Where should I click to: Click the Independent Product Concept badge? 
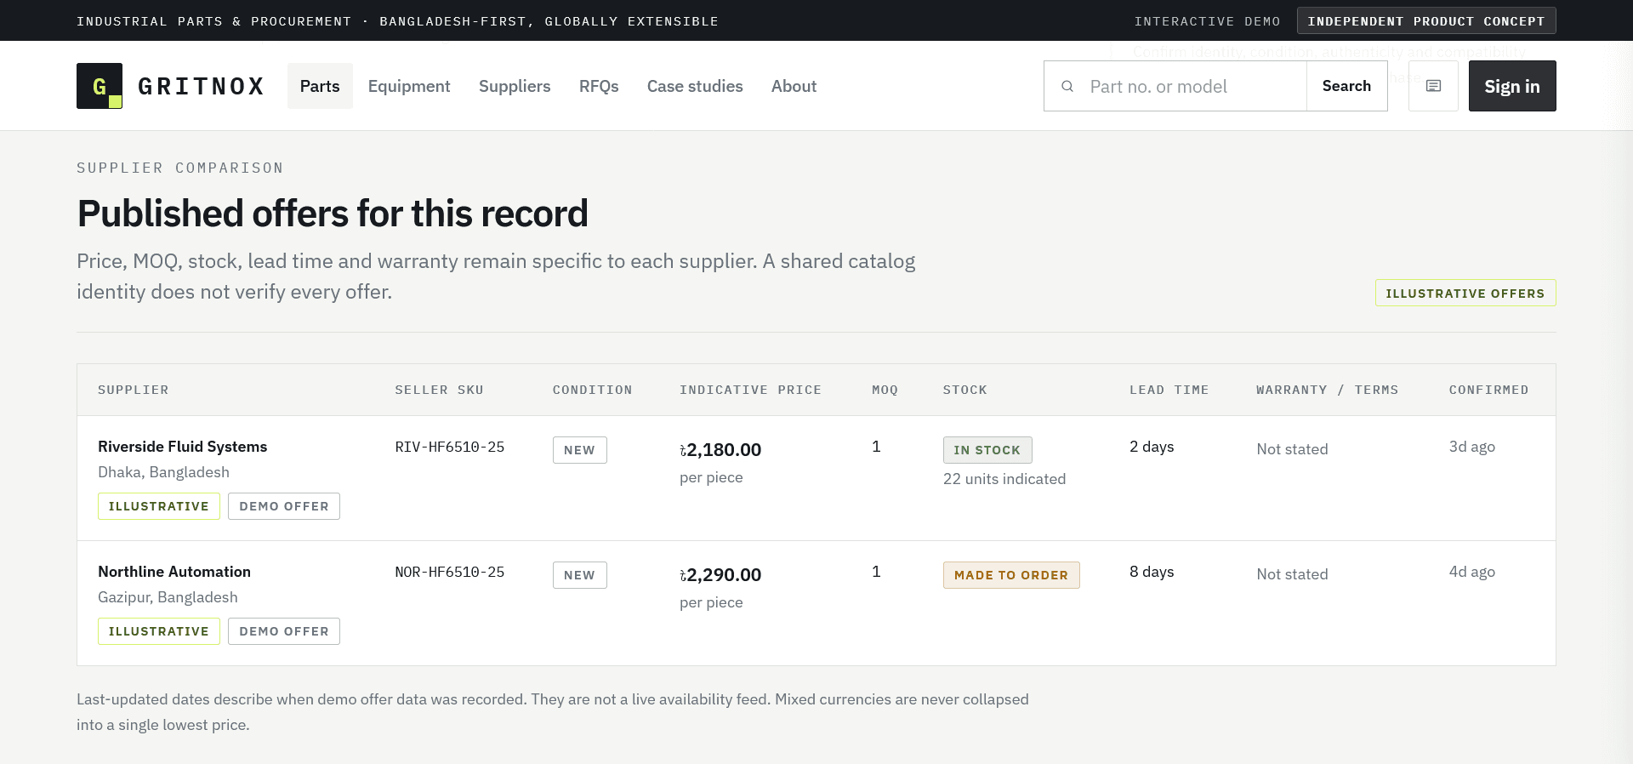(x=1426, y=20)
